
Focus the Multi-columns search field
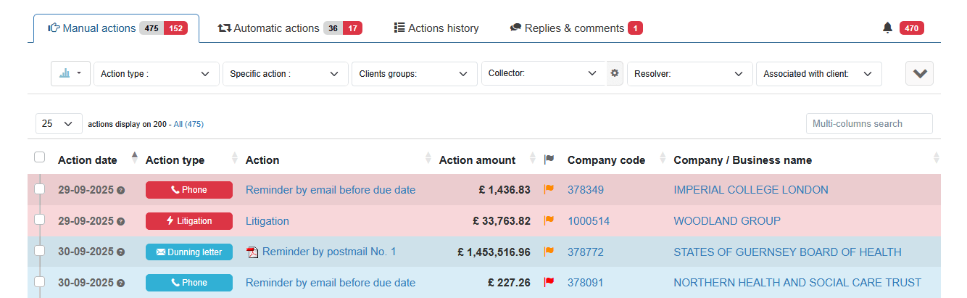click(868, 124)
